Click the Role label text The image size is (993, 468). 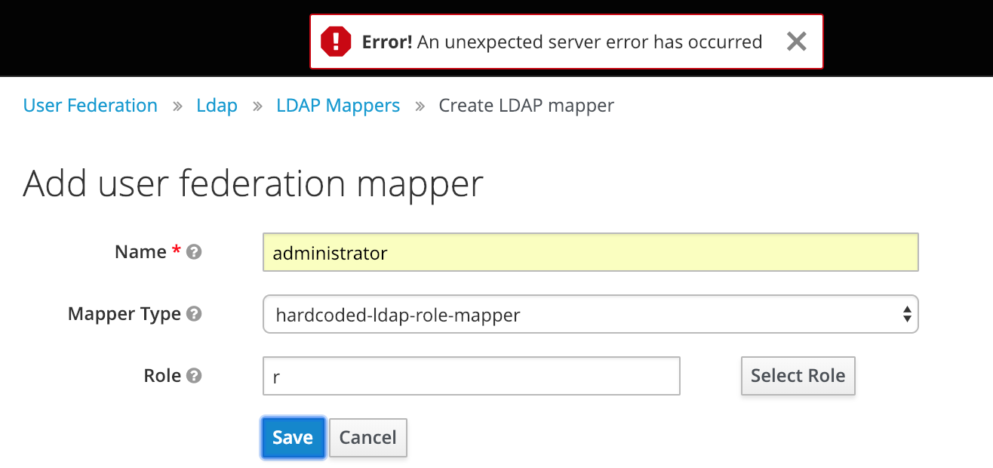click(162, 376)
